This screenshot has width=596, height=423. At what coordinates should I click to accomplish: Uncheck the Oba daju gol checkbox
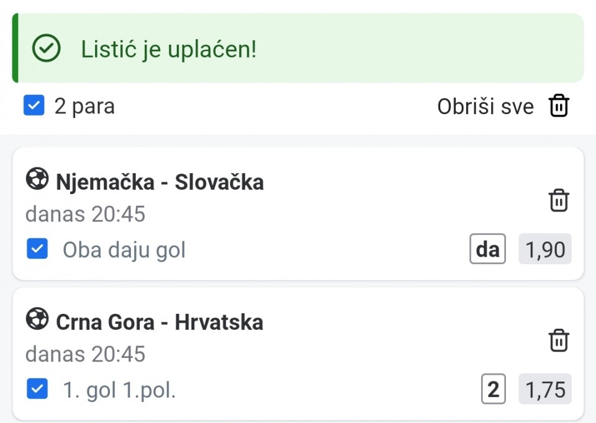37,249
